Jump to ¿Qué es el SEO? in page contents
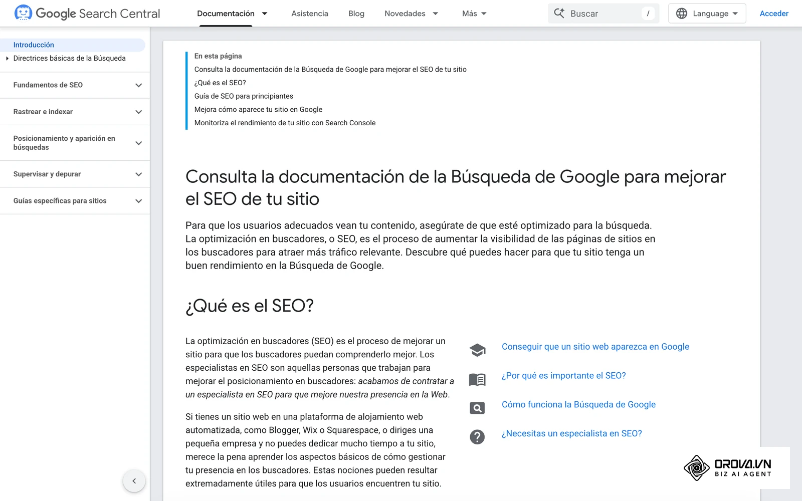802x501 pixels. [220, 83]
